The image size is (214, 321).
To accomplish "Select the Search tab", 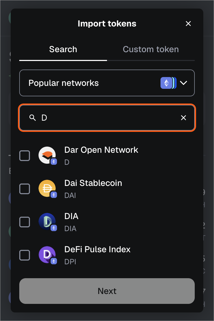I will [x=63, y=49].
